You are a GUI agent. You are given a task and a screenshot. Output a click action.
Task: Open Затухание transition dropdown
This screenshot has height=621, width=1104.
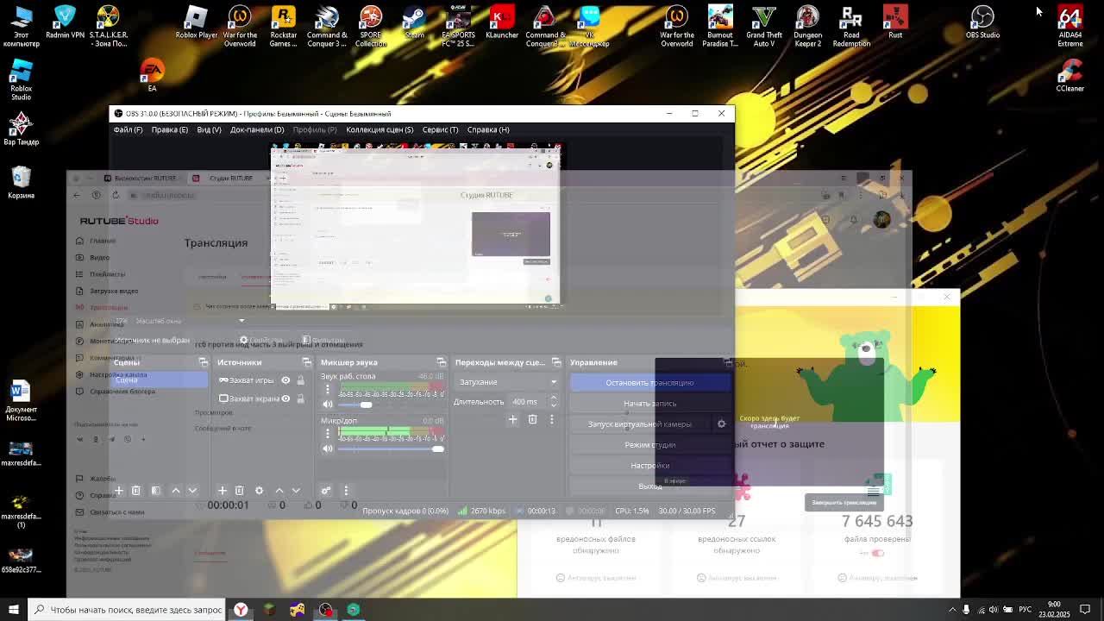507,382
